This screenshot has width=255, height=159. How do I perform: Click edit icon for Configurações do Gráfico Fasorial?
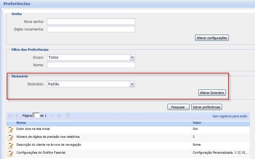click(x=11, y=153)
